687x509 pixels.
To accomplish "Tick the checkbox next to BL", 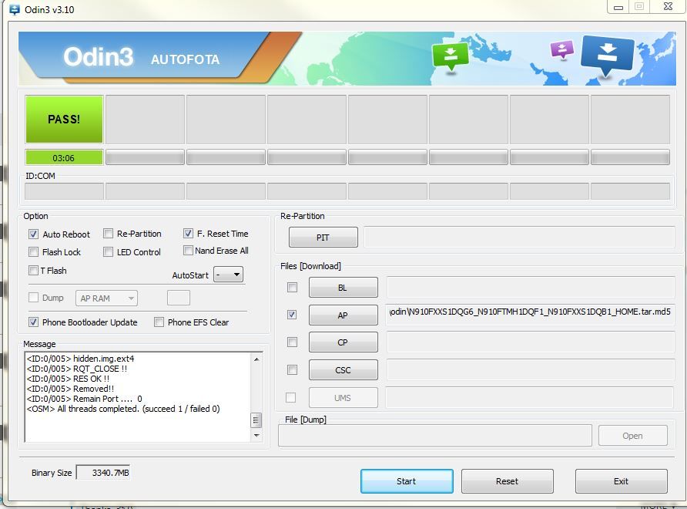I will coord(292,288).
